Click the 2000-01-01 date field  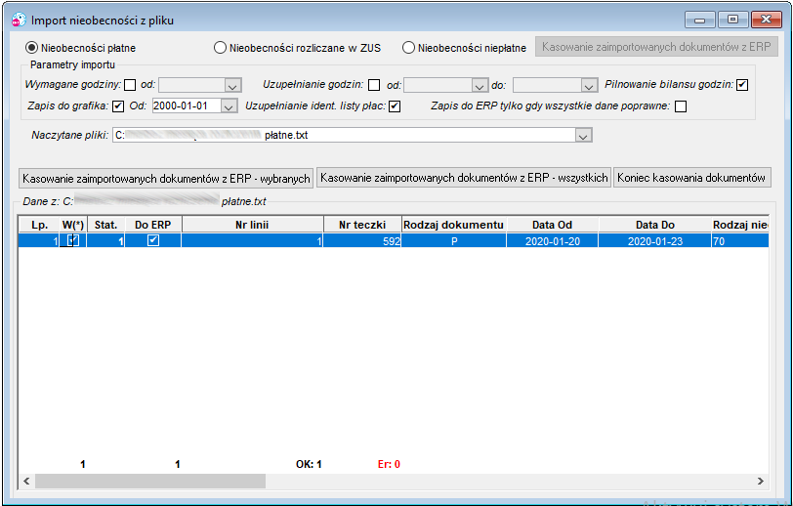[187, 105]
